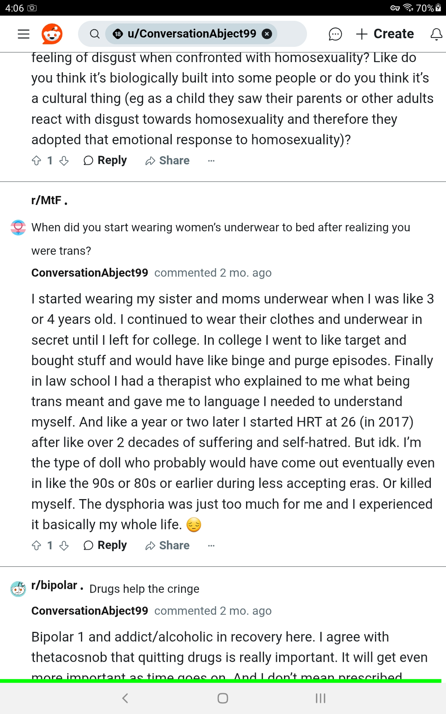This screenshot has height=714, width=446.
Task: Remove the u/ConversationAbject99 search filter
Action: (x=266, y=34)
